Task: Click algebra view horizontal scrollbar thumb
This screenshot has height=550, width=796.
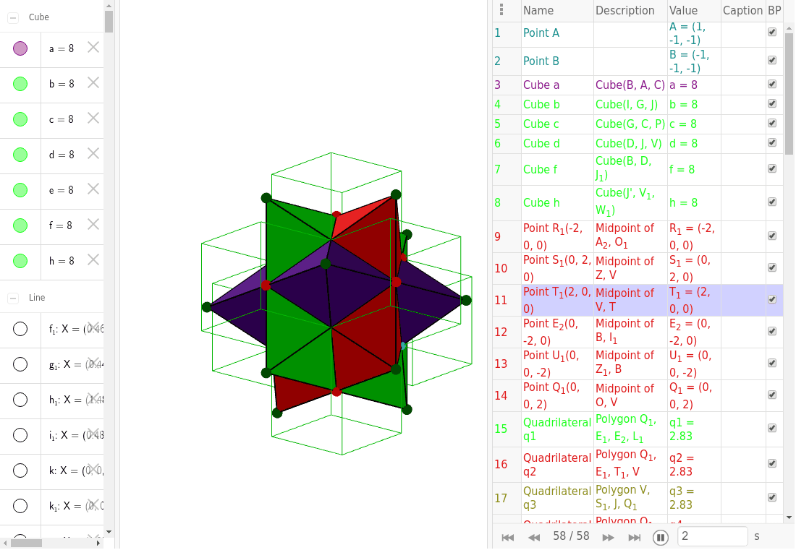Action: (26, 543)
